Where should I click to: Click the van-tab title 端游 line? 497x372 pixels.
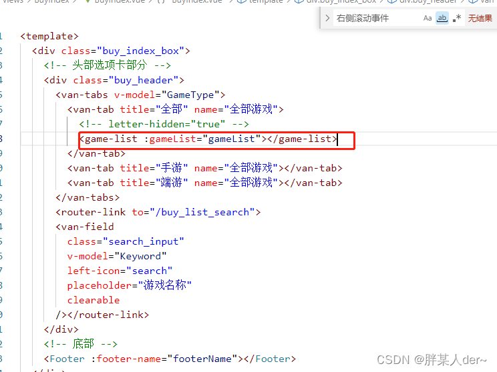pos(205,183)
